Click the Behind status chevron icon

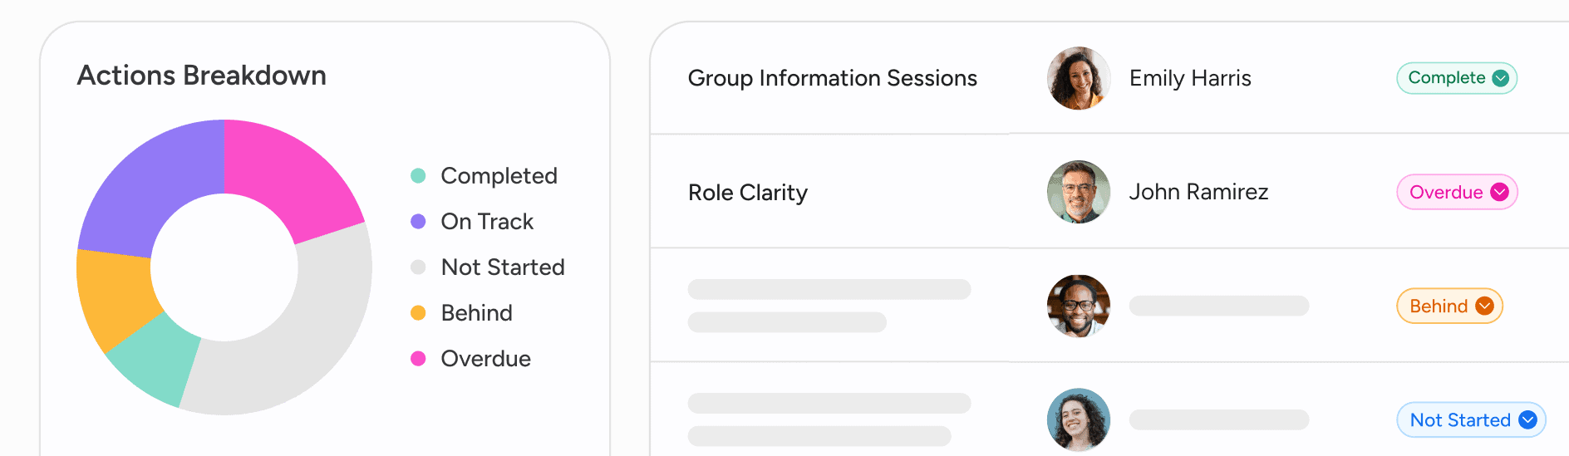pos(1485,306)
